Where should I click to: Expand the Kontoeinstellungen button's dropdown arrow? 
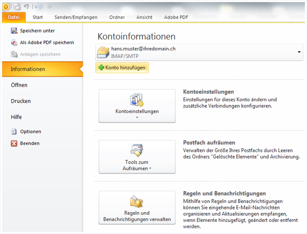(137, 117)
